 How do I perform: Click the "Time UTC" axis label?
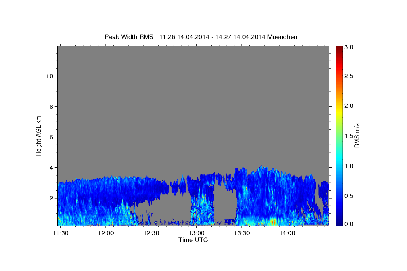pos(193,240)
